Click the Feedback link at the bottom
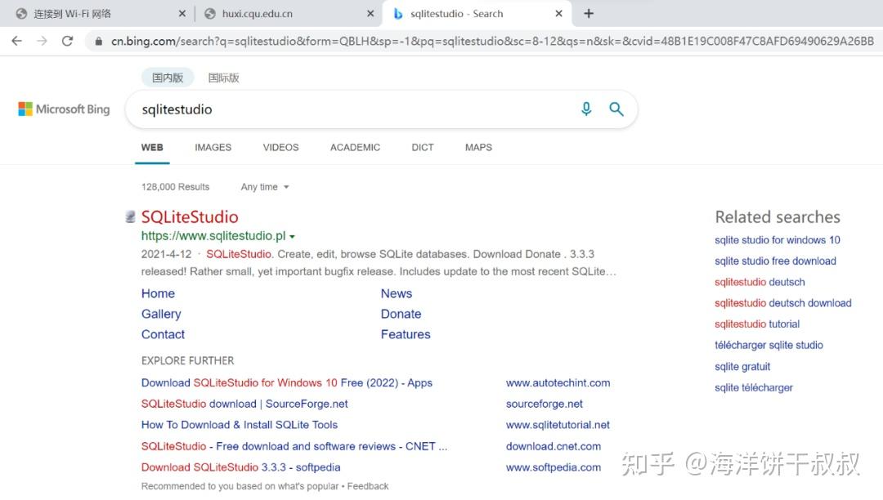883x500 pixels. [x=367, y=485]
